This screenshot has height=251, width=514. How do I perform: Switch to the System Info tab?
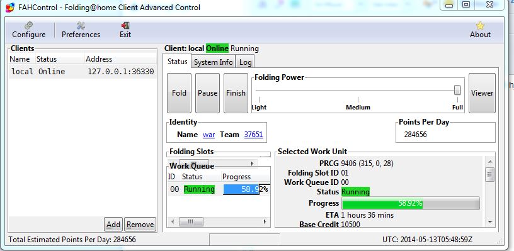(213, 62)
